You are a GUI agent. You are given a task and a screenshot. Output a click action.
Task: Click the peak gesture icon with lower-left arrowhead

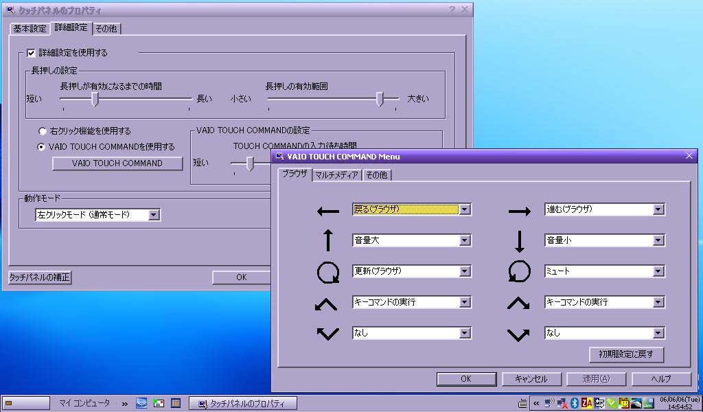point(326,304)
